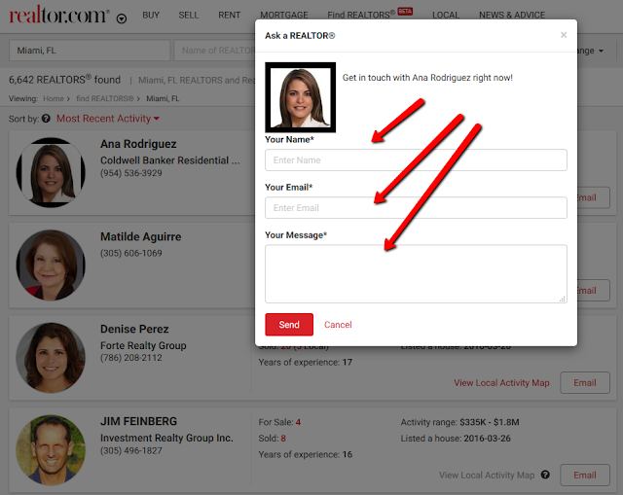View Local Activity Map for Jim Feinberg
Screen dimensions: 623x495
click(x=487, y=476)
